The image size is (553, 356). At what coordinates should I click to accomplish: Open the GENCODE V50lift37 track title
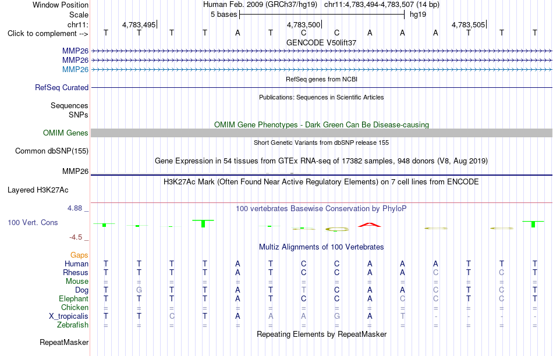pos(321,42)
